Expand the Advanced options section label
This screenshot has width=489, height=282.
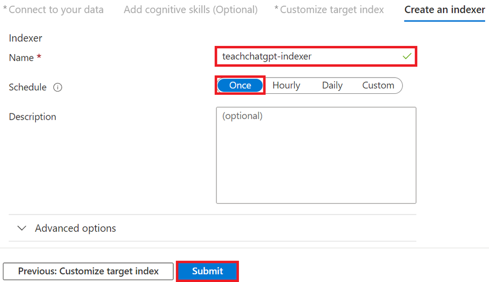(75, 228)
